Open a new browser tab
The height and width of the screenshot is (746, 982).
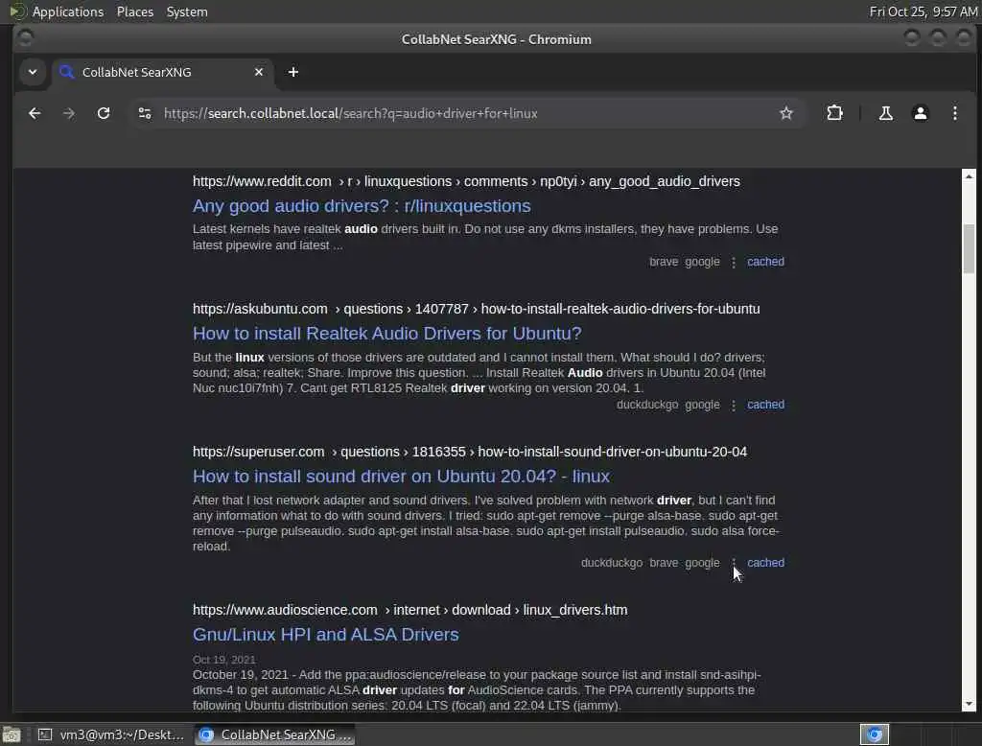click(293, 72)
